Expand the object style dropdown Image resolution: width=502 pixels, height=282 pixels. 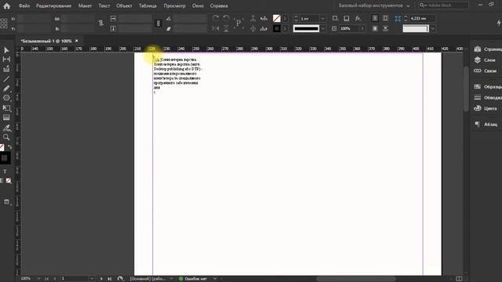click(x=433, y=28)
